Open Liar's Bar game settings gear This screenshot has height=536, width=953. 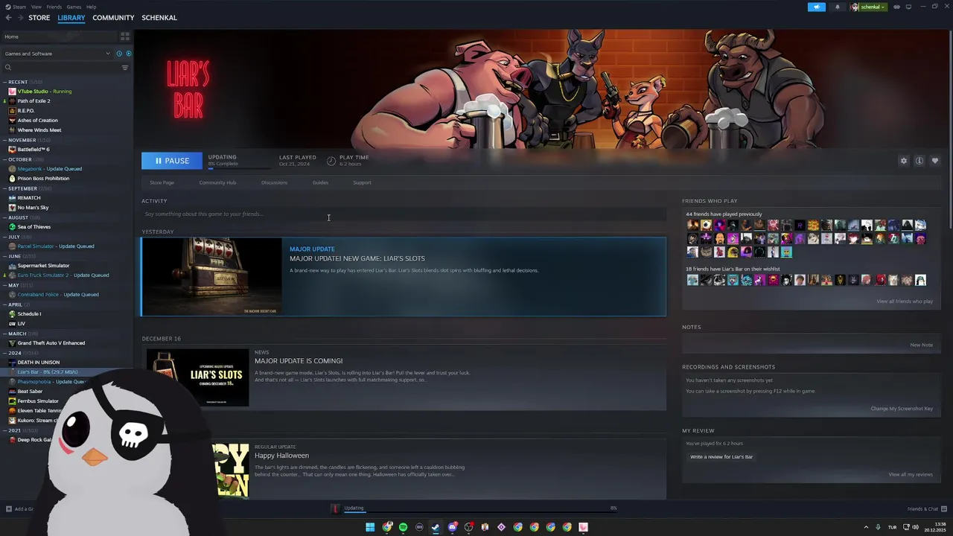904,161
